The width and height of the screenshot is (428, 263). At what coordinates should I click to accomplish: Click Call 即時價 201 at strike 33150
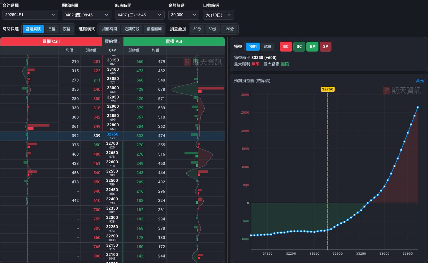click(97, 62)
